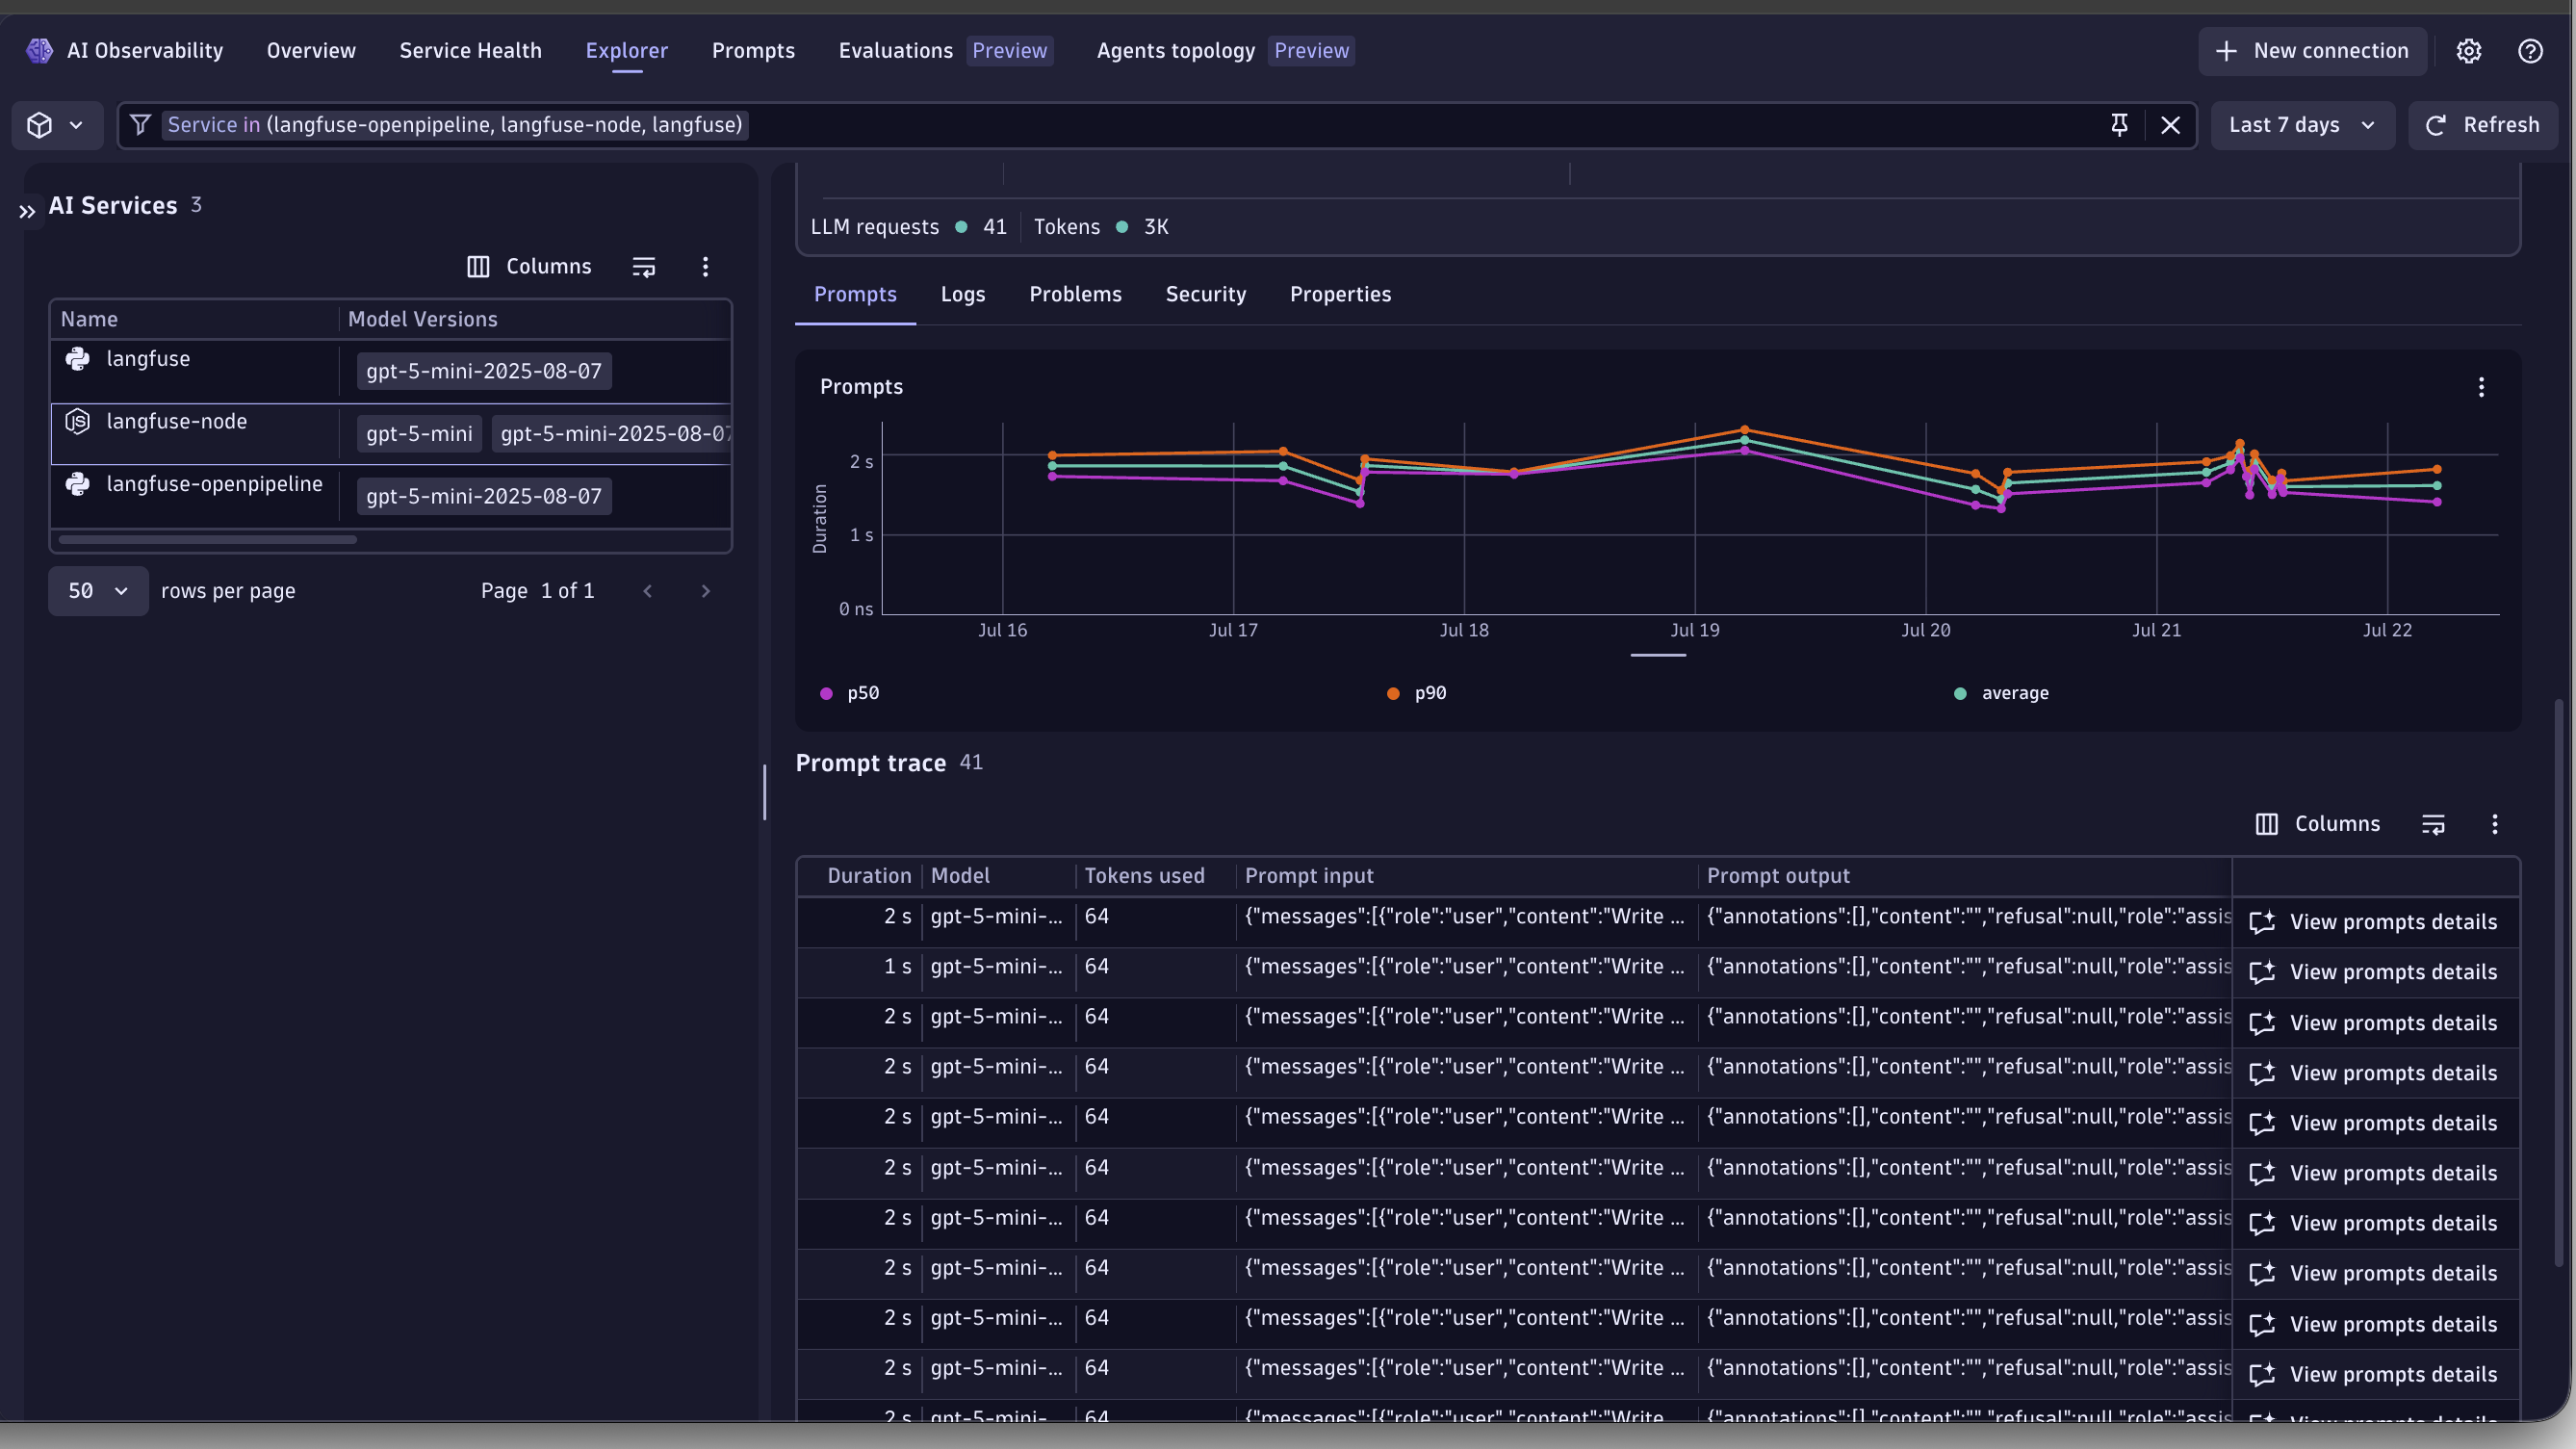Click gpt-5-mini-2025-08-07 tag in langfuse row
2576x1449 pixels.
[x=484, y=371]
